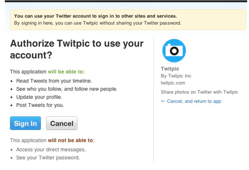This screenshot has width=249, height=170.
Task: Click the 'Post Tweets for you' permission
Action: coord(40,105)
